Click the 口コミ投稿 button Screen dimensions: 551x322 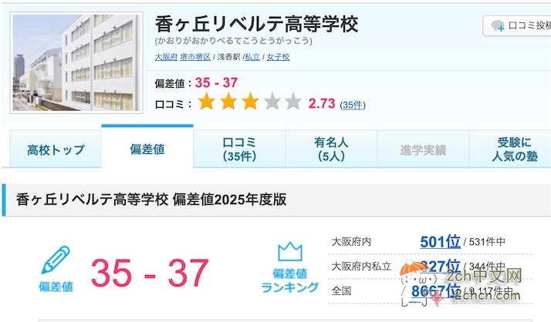(517, 25)
